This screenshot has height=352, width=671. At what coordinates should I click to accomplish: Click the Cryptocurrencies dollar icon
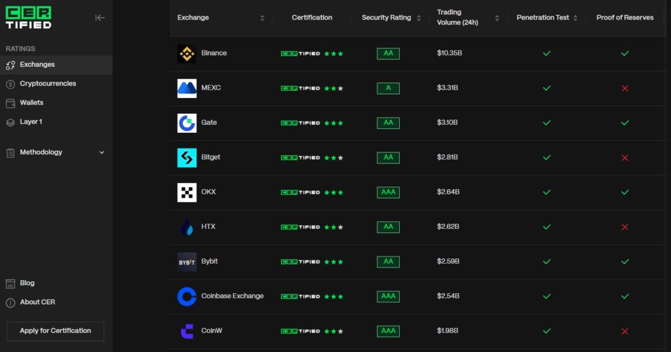(x=10, y=84)
